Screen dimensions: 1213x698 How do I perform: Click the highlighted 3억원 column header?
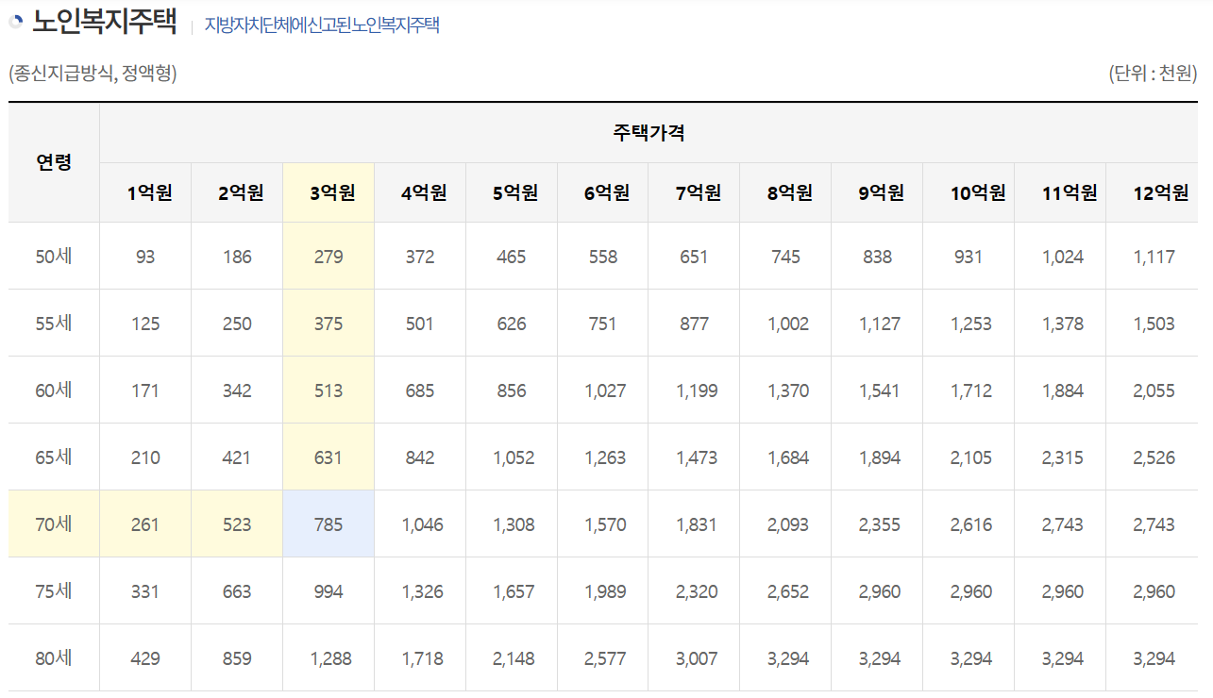coord(328,191)
